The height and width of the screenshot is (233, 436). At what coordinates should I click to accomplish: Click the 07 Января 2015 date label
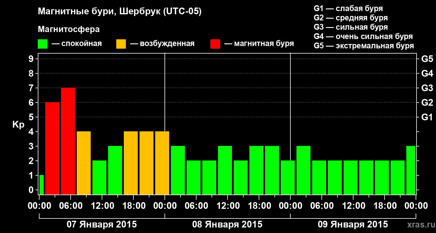click(x=102, y=225)
